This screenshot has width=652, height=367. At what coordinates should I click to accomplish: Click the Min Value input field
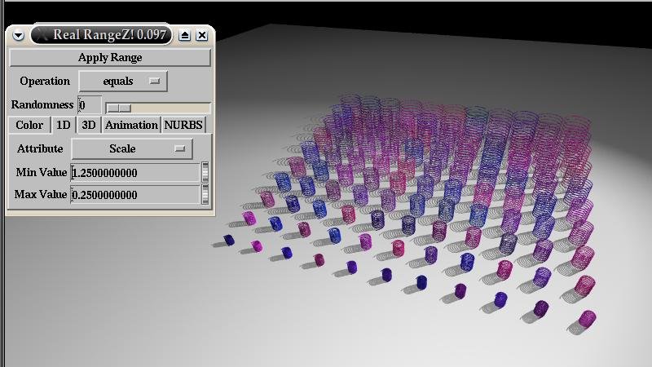135,173
